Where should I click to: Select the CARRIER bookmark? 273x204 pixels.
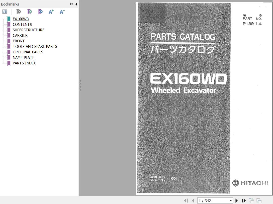coord(20,36)
